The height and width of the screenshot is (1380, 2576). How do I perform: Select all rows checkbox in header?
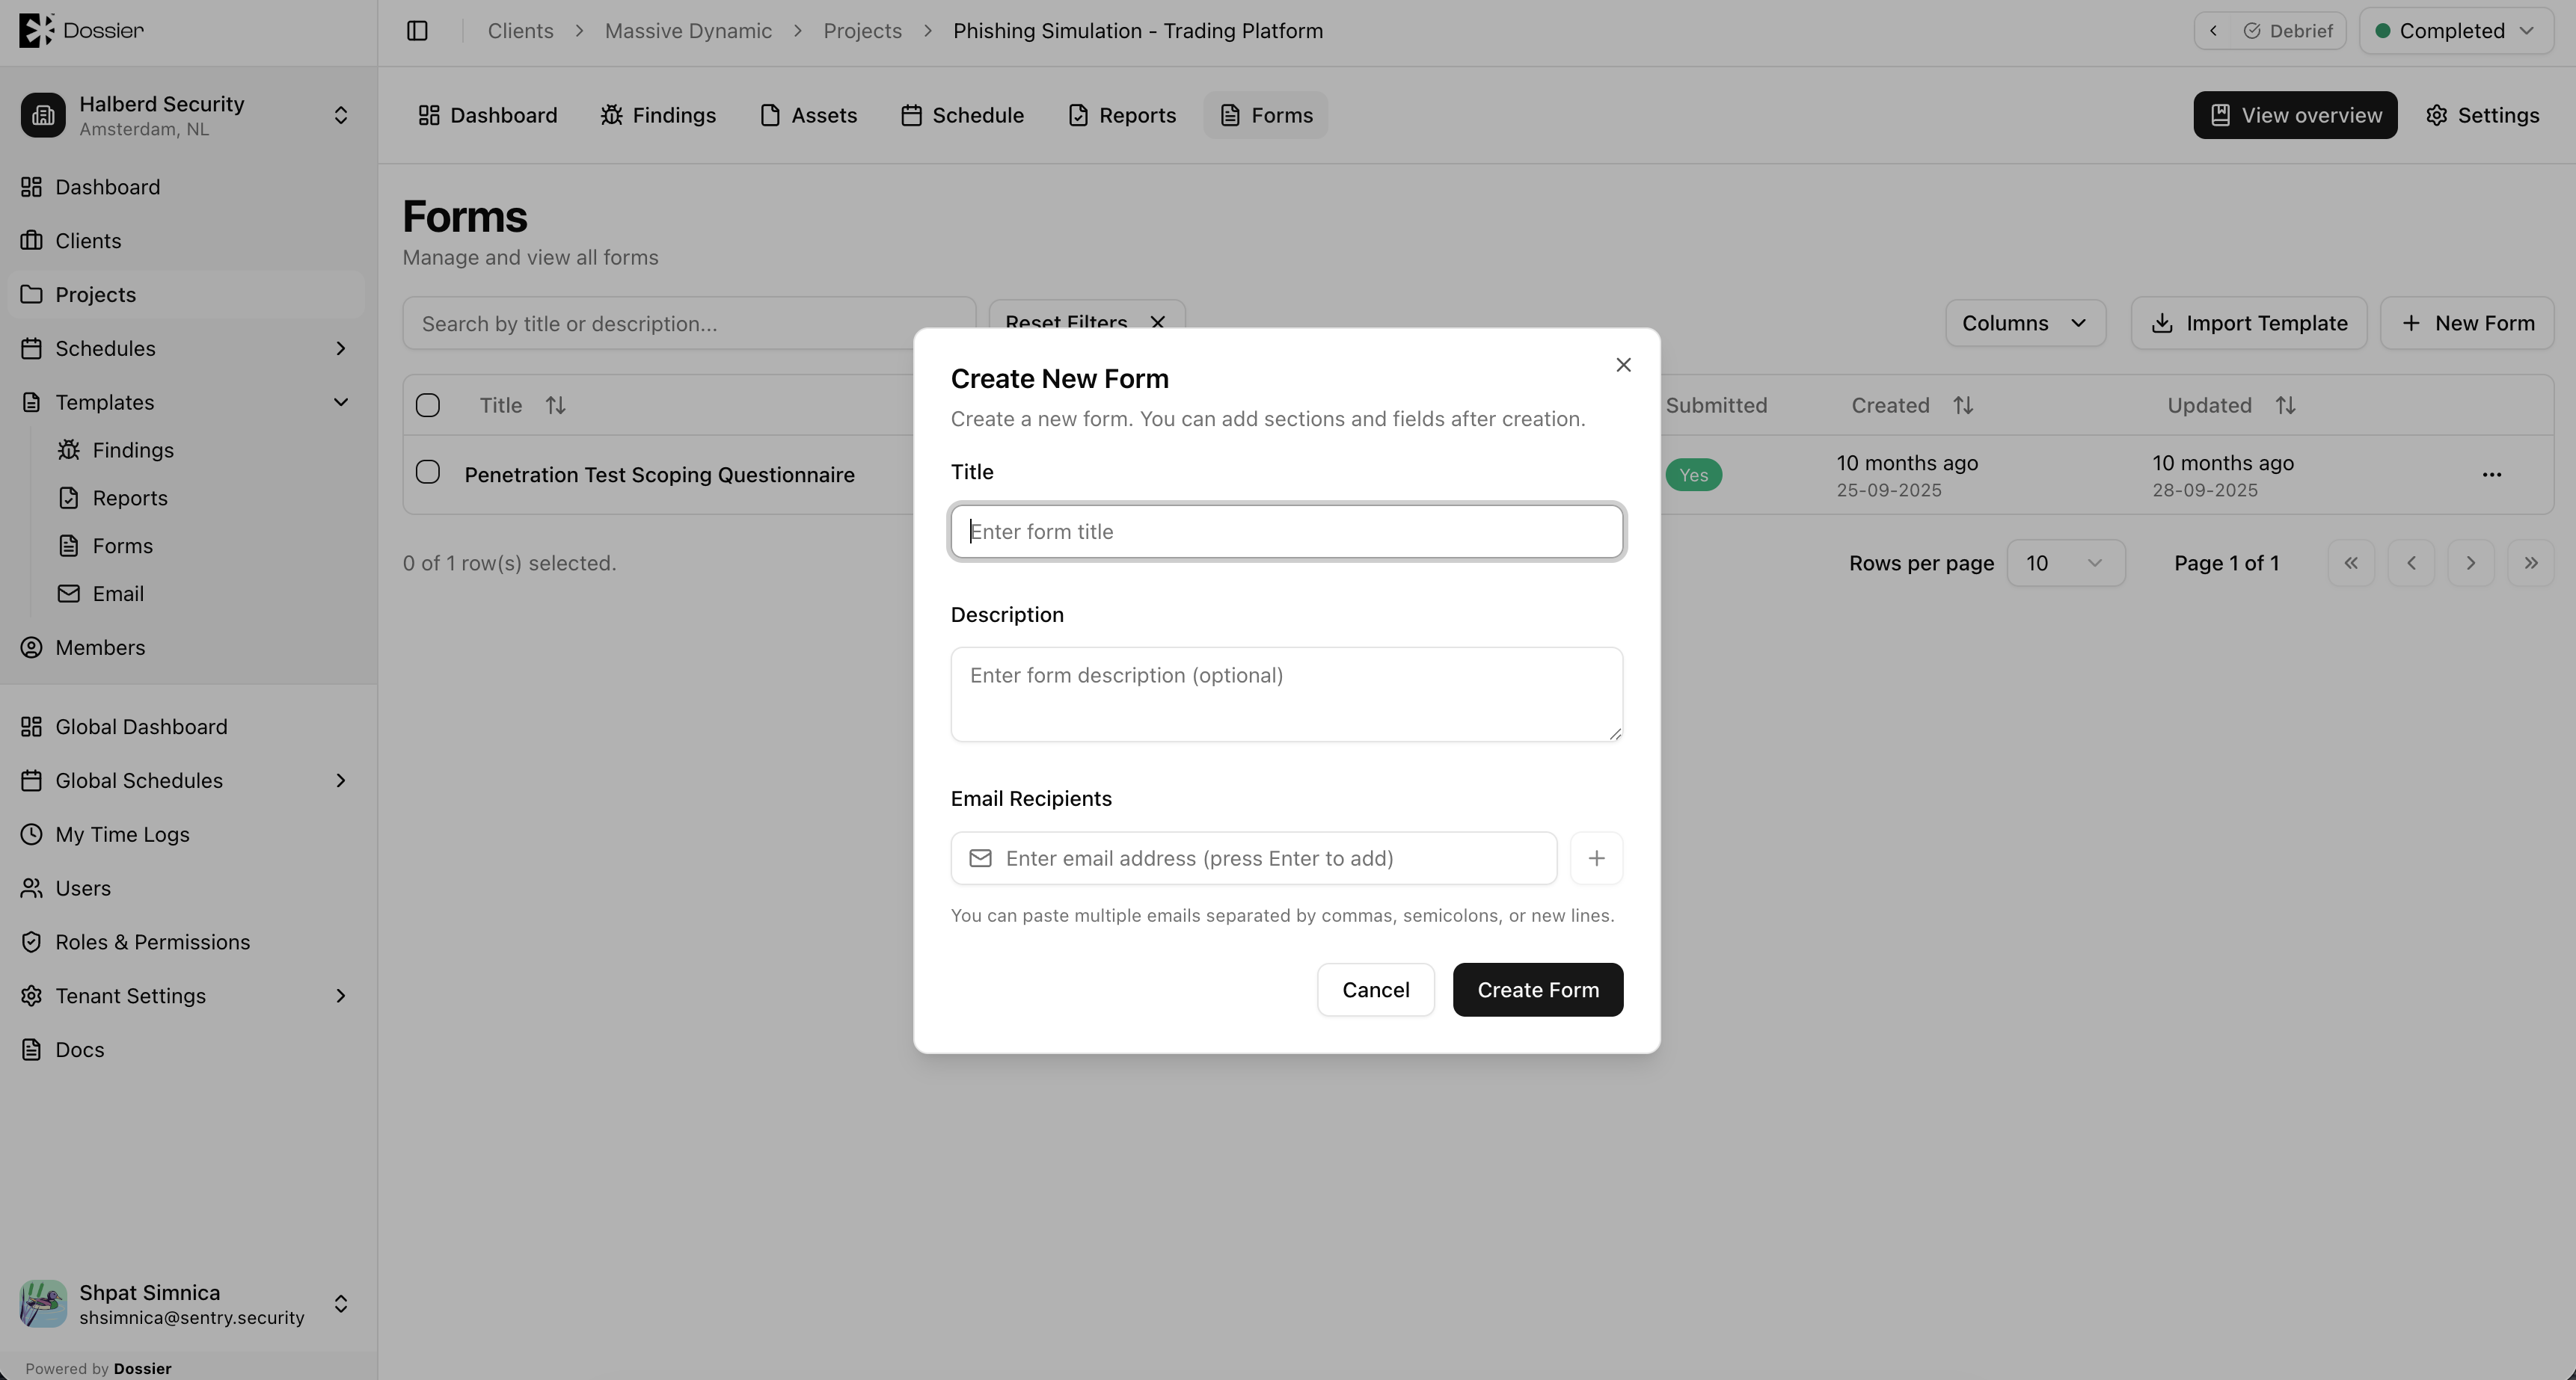(x=428, y=404)
